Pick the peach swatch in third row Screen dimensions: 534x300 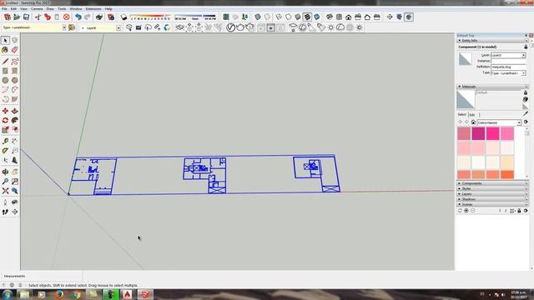click(x=507, y=162)
